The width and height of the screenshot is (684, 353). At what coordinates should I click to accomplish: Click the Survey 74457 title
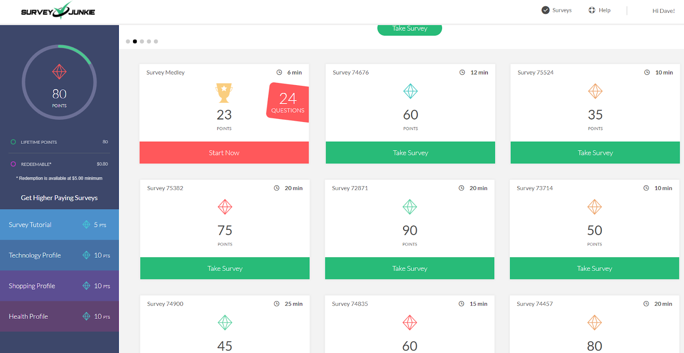535,304
